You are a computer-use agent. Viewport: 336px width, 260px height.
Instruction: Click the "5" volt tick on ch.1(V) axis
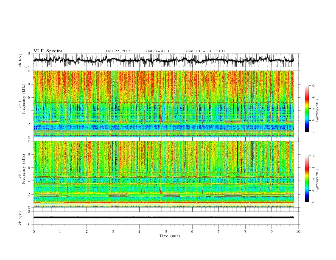(x=29, y=54)
